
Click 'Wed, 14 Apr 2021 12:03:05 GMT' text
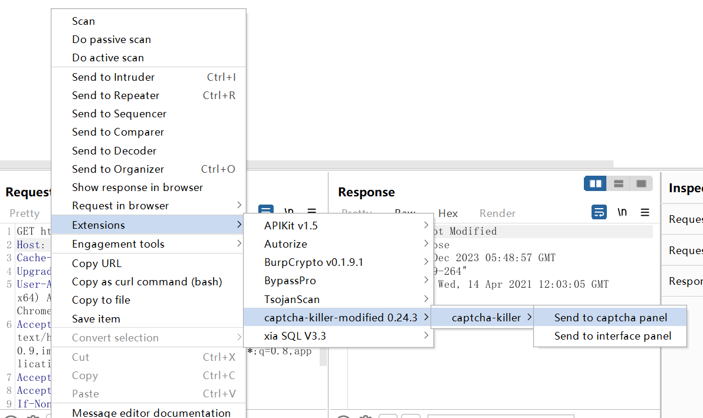523,284
